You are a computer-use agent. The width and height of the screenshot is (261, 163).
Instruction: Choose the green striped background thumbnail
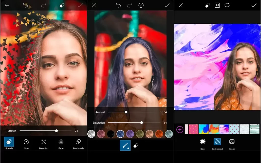254,129
